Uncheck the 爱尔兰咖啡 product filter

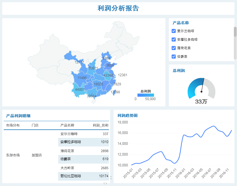tap(173, 31)
